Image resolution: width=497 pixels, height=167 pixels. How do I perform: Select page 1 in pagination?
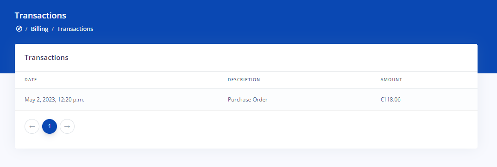[x=50, y=126]
